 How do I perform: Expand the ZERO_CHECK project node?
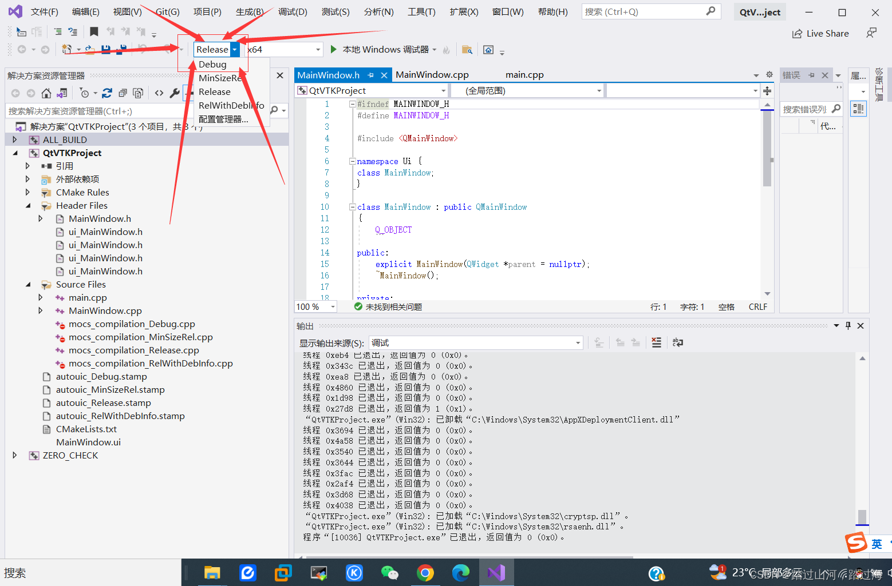point(15,455)
